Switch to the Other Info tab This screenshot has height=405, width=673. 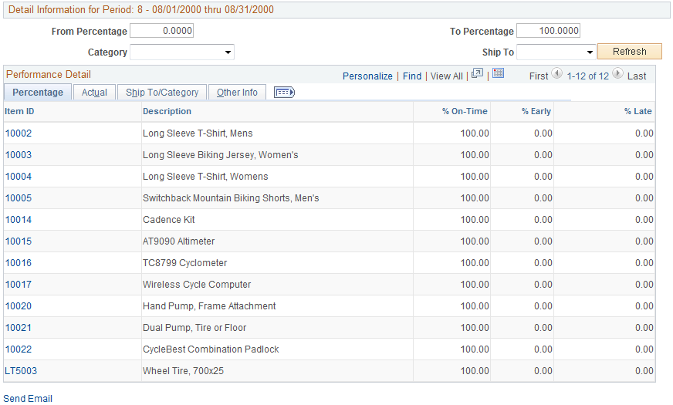click(237, 93)
